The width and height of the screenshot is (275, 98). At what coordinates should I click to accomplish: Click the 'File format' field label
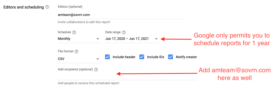65,52
